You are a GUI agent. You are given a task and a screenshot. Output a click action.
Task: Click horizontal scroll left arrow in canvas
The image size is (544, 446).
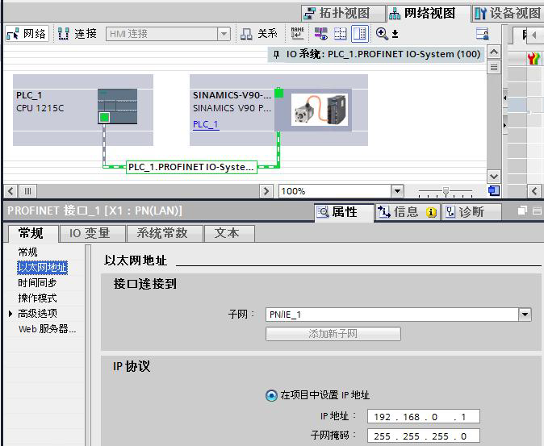coord(10,191)
